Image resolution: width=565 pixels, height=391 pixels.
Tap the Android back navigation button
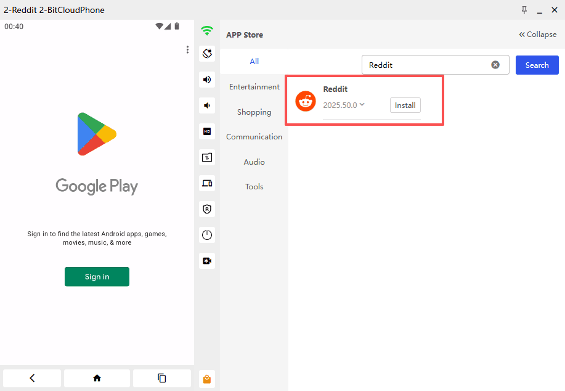[32, 378]
